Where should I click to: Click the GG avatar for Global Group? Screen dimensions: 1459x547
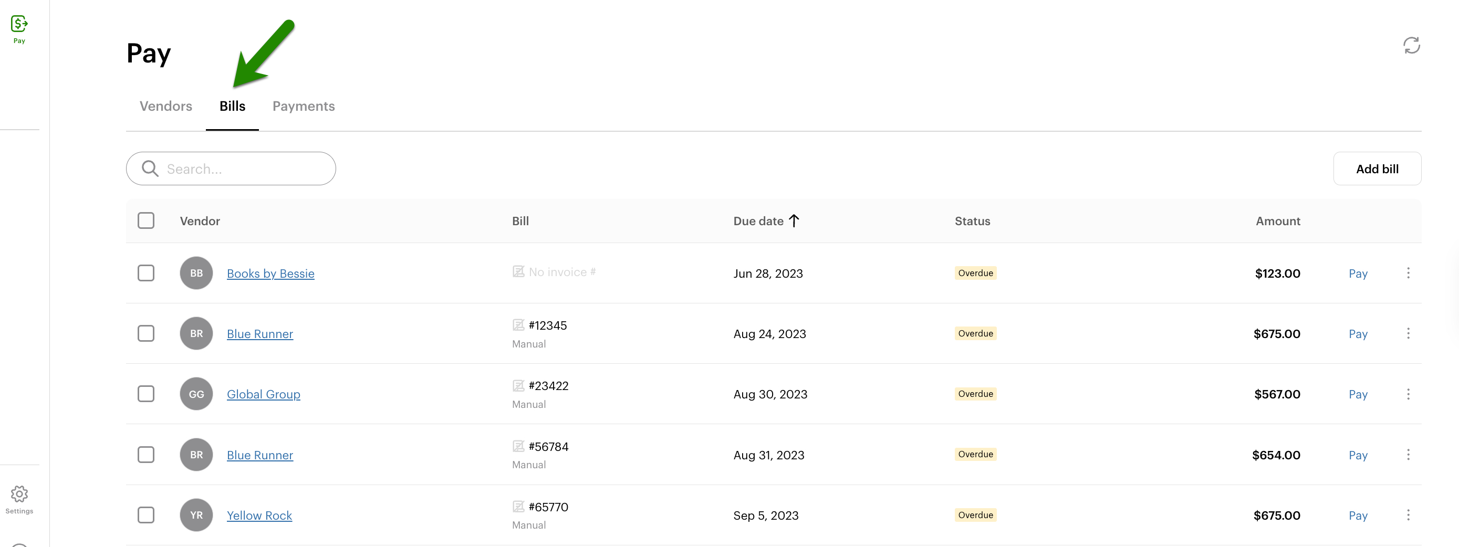(x=196, y=394)
